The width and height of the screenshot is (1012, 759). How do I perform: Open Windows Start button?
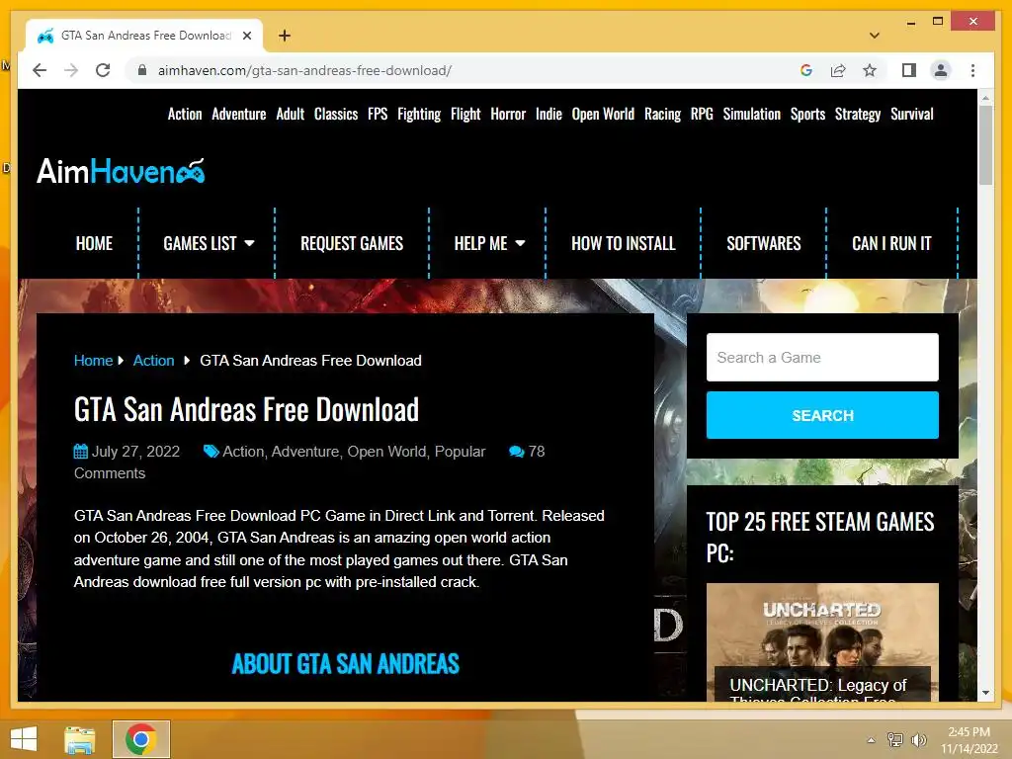coord(24,739)
